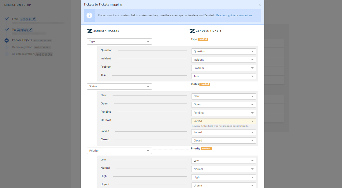Open the Closed status mapping dropdown

[x=224, y=141]
